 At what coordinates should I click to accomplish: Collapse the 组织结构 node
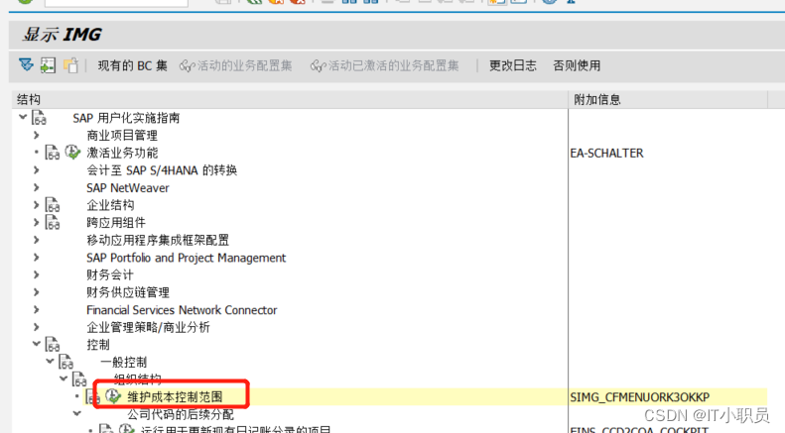64,379
